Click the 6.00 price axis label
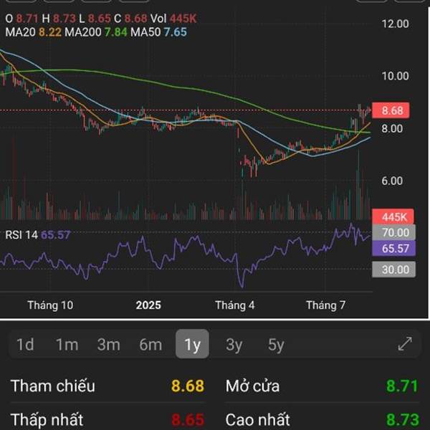Screen dimensions: 430x430 coord(392,181)
